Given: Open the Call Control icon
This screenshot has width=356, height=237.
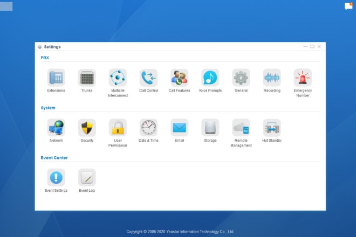Looking at the screenshot, I should click(148, 78).
